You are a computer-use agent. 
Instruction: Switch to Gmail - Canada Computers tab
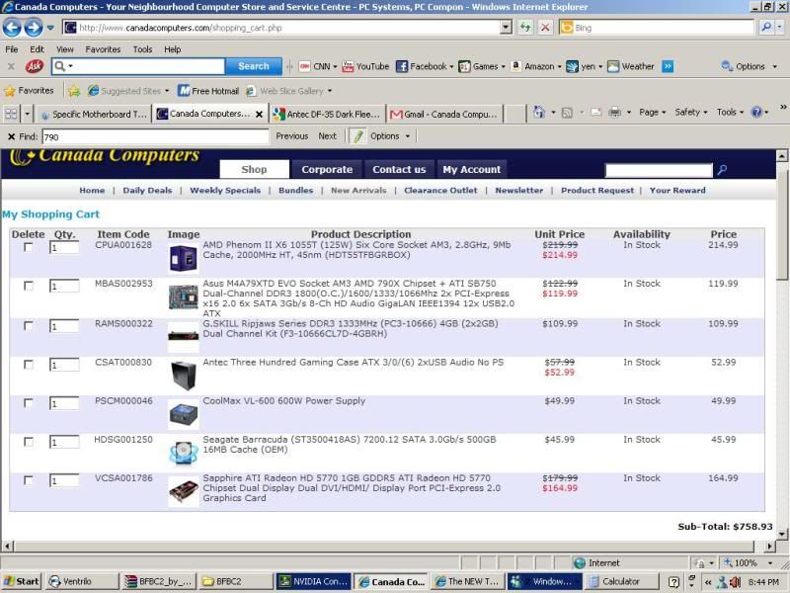coord(445,115)
